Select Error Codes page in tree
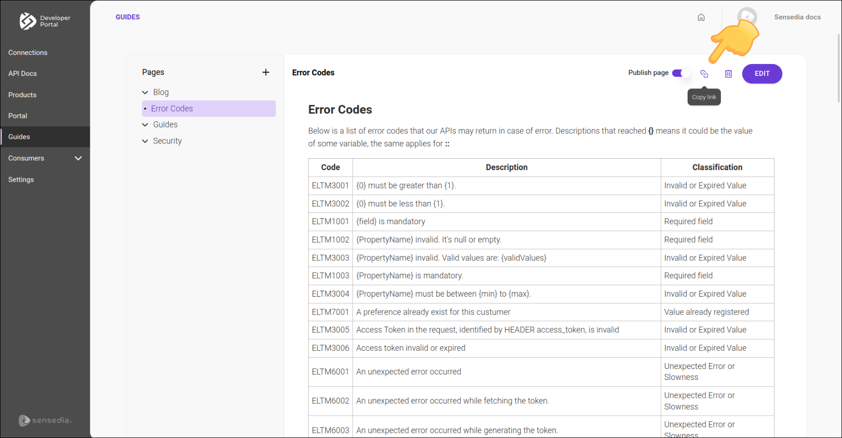The width and height of the screenshot is (842, 438). (x=172, y=109)
